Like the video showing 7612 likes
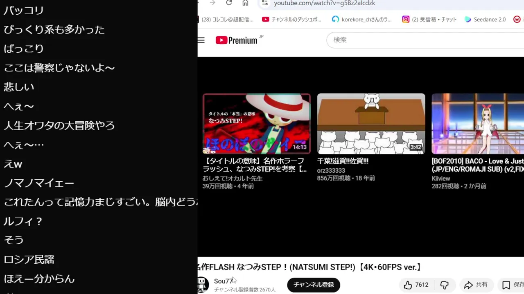 point(416,285)
